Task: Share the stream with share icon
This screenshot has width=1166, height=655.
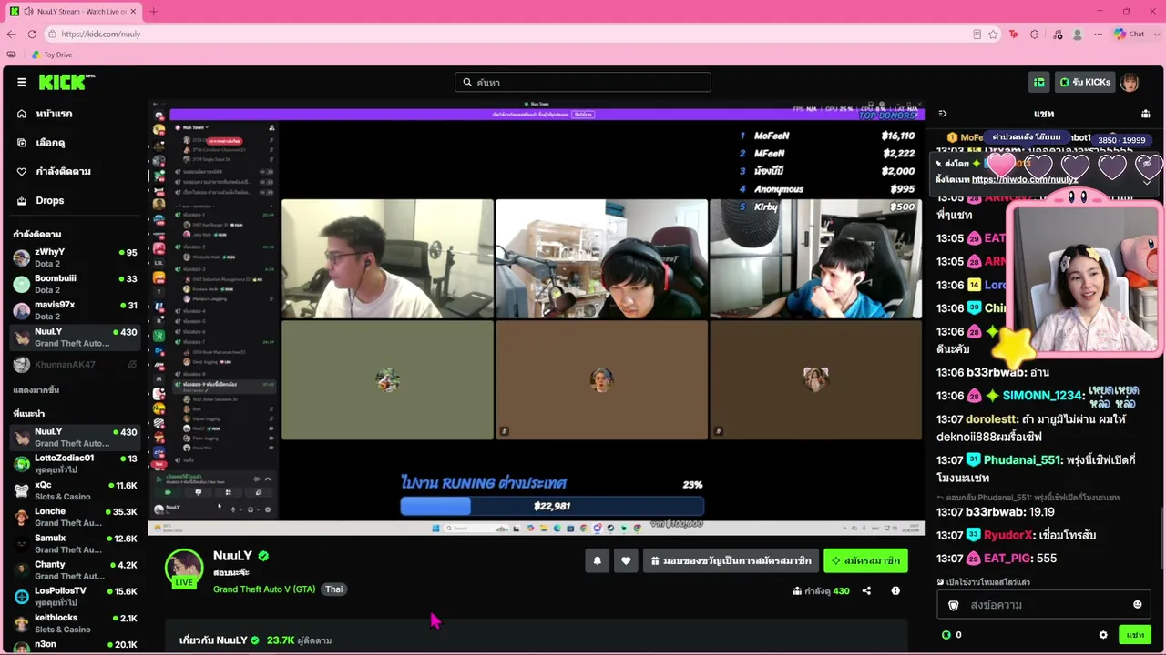Action: (x=866, y=590)
